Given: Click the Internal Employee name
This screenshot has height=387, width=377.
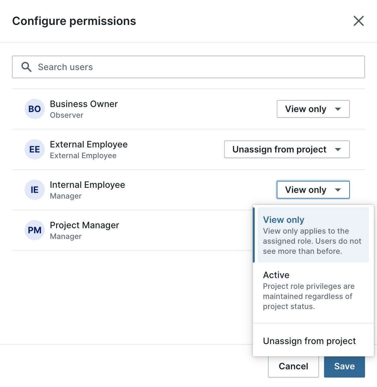Looking at the screenshot, I should (87, 185).
